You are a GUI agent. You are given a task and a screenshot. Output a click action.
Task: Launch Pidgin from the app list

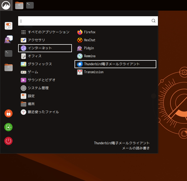point(115,48)
